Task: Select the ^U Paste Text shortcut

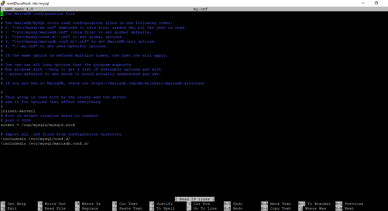Action: 127,208
